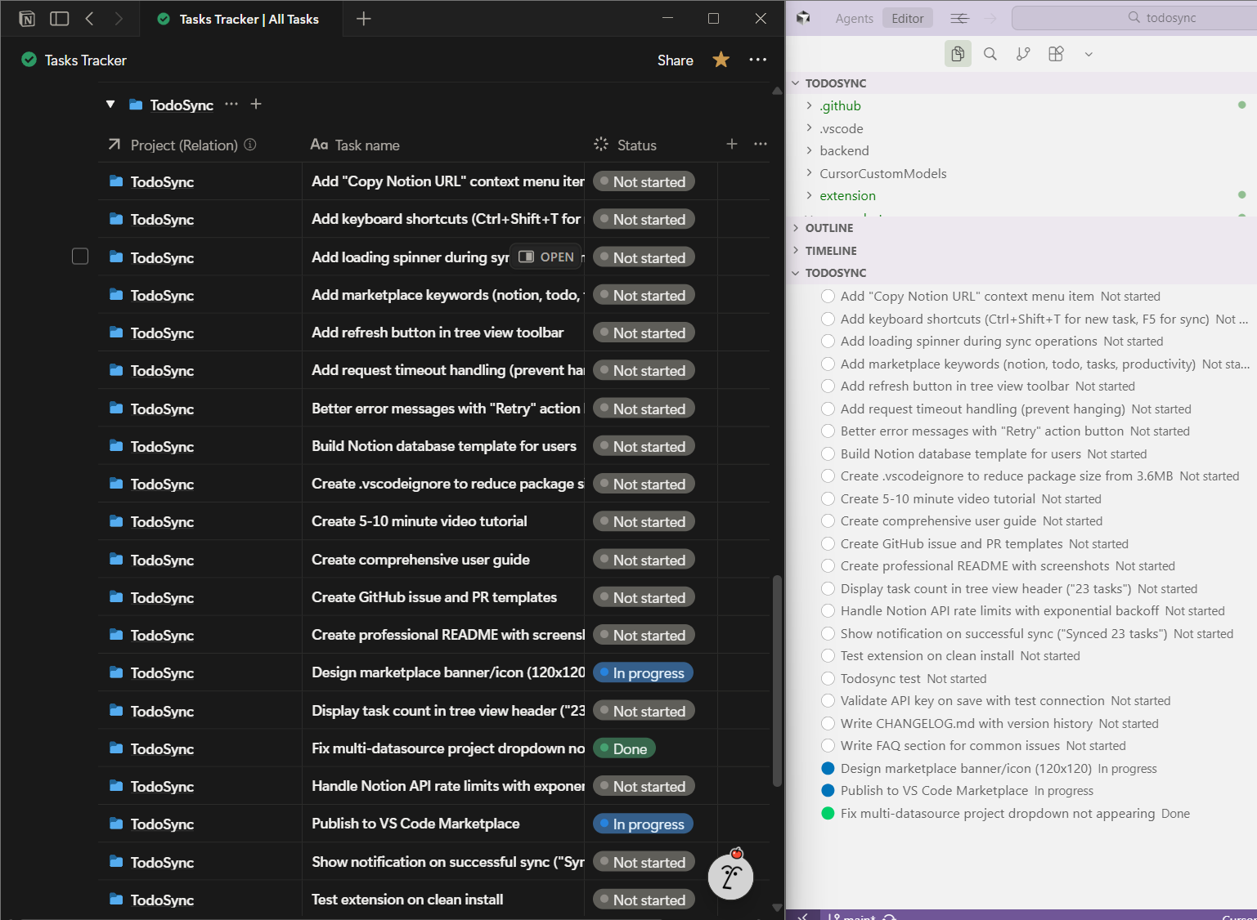Open table column options ellipsis after Status
1257x920 pixels.
[x=761, y=144]
